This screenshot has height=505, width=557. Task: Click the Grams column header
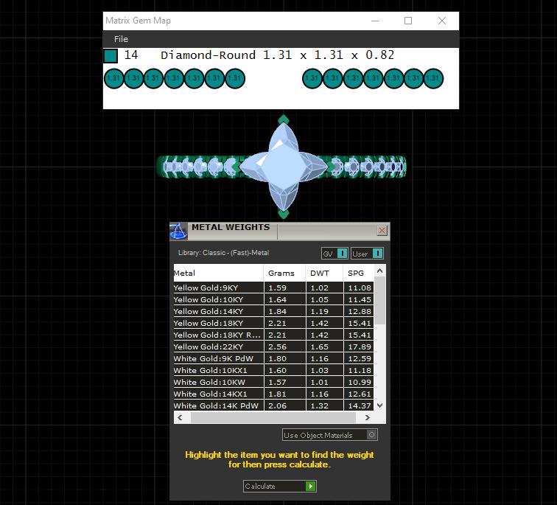click(281, 273)
